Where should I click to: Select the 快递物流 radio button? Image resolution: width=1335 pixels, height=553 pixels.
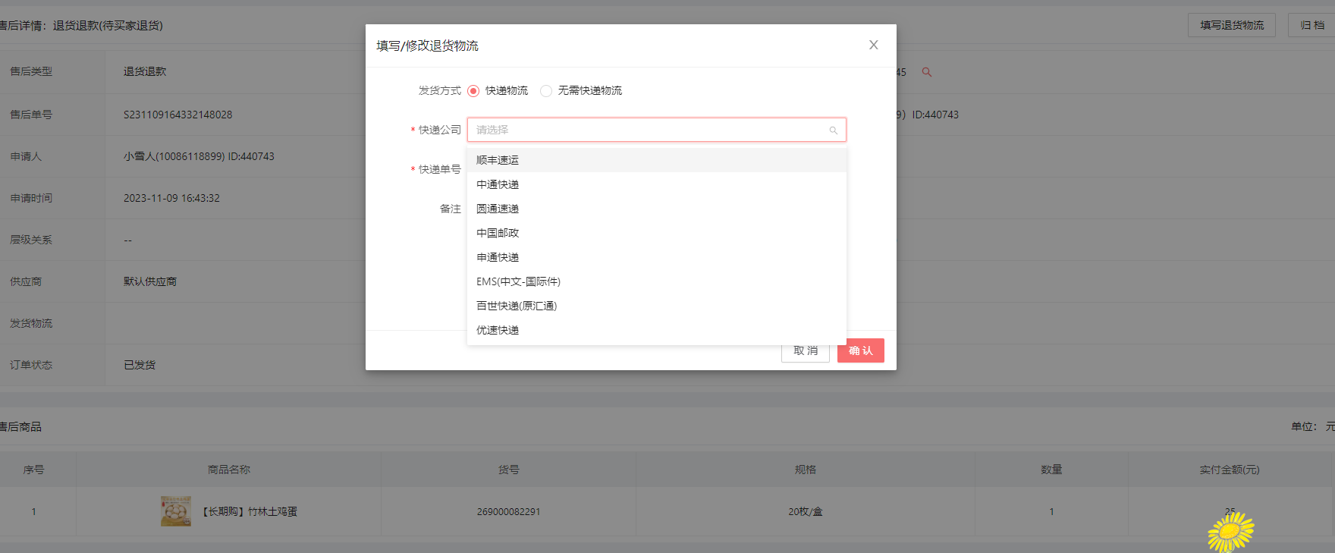point(473,91)
